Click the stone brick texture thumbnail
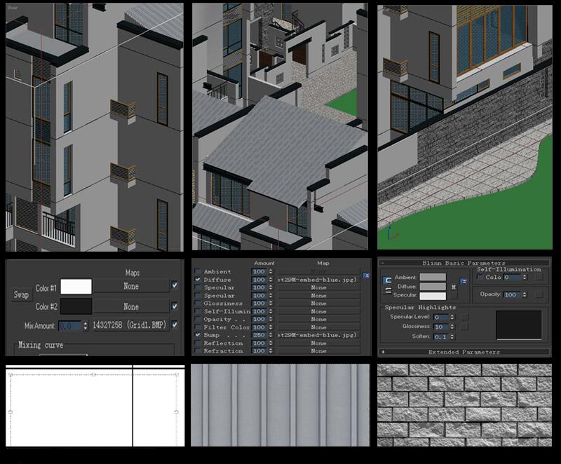 (464, 405)
